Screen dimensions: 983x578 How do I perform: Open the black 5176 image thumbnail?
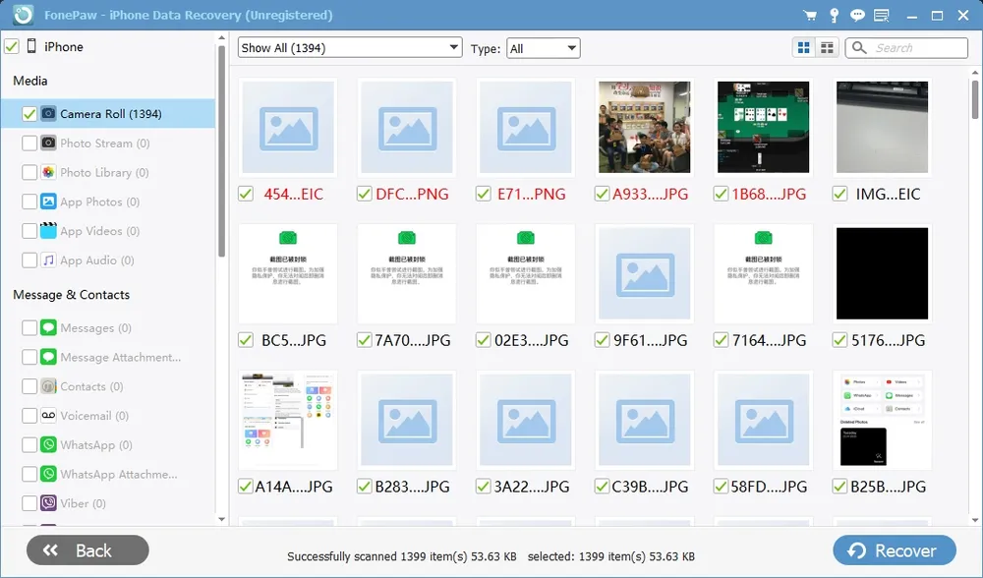[882, 273]
